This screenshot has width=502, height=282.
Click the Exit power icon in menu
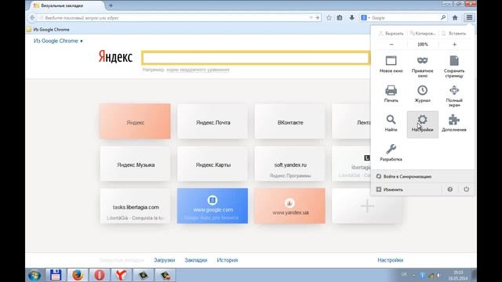[466, 190]
